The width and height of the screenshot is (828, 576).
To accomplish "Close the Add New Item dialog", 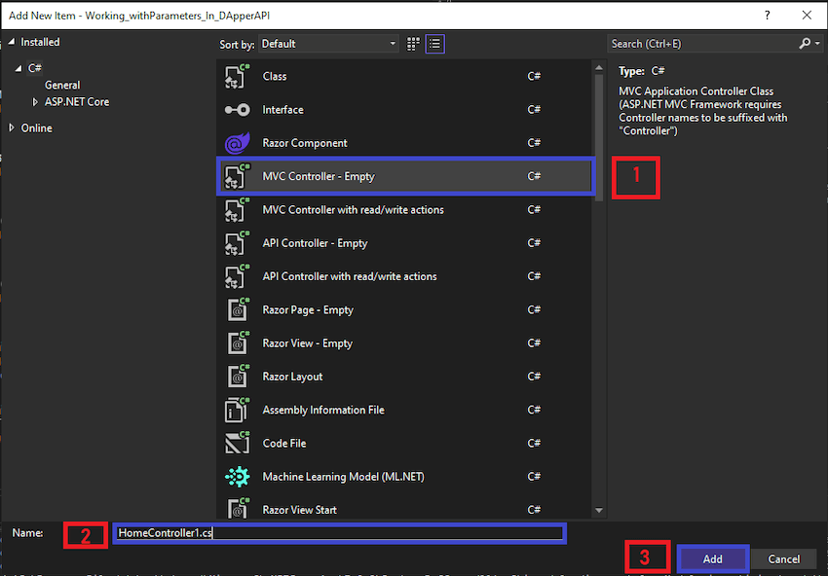I will (x=807, y=16).
